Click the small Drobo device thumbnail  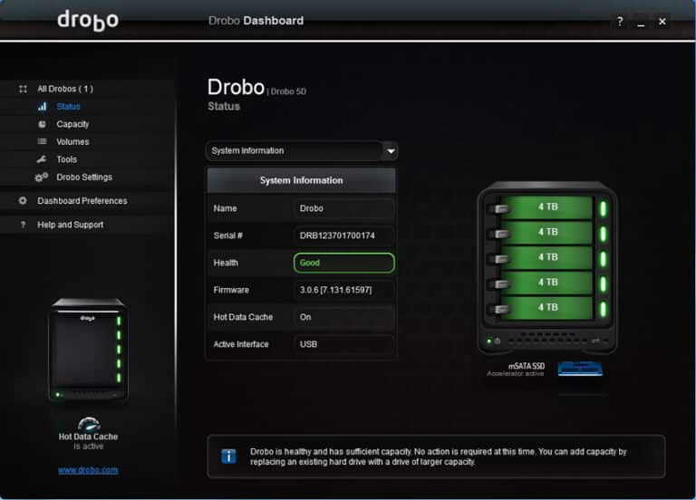click(88, 349)
